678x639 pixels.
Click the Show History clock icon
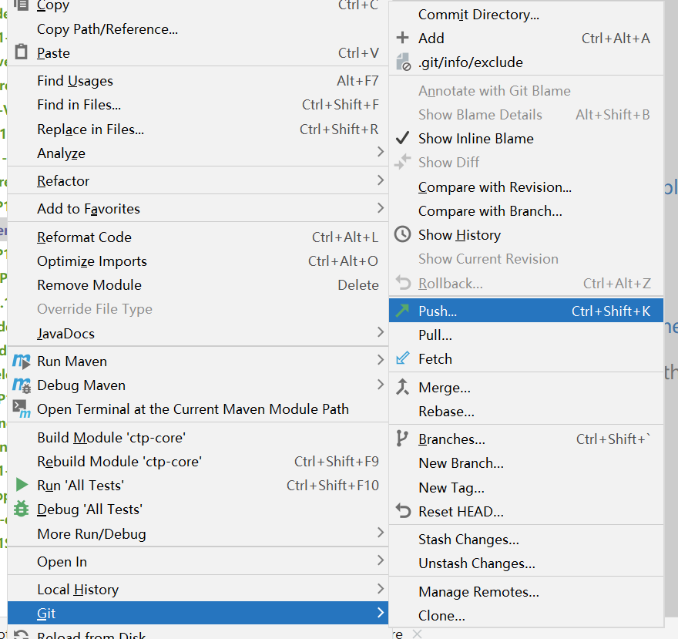[x=402, y=235]
